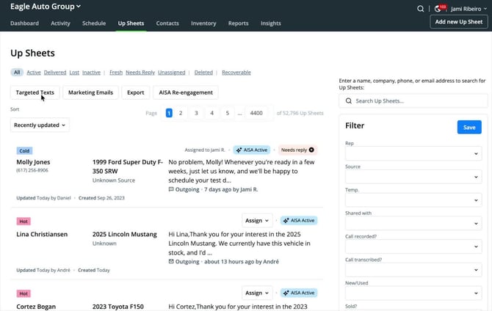Go to the Inventory tab
The width and height of the screenshot is (492, 311).
203,23
